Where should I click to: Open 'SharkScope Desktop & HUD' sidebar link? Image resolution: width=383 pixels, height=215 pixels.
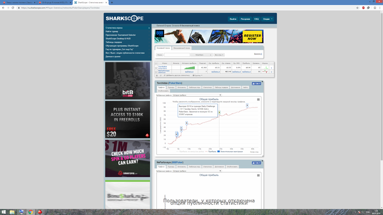[118, 39]
